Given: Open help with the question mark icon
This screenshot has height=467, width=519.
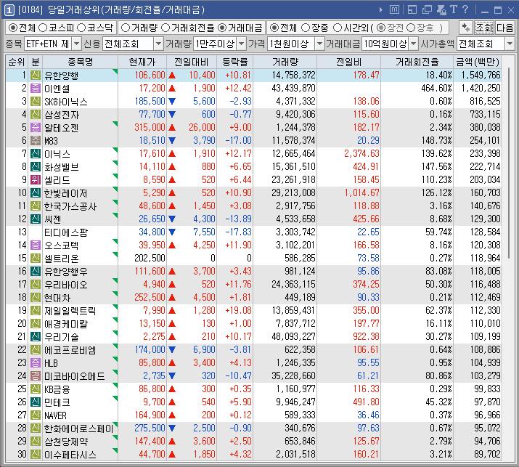Looking at the screenshot, I should 465,9.
